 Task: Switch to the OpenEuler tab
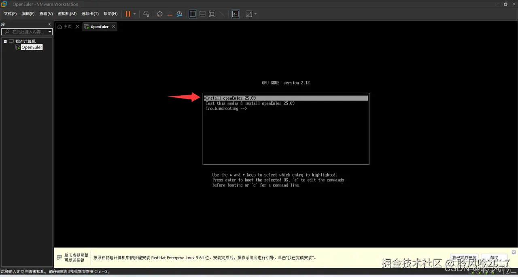coord(96,27)
